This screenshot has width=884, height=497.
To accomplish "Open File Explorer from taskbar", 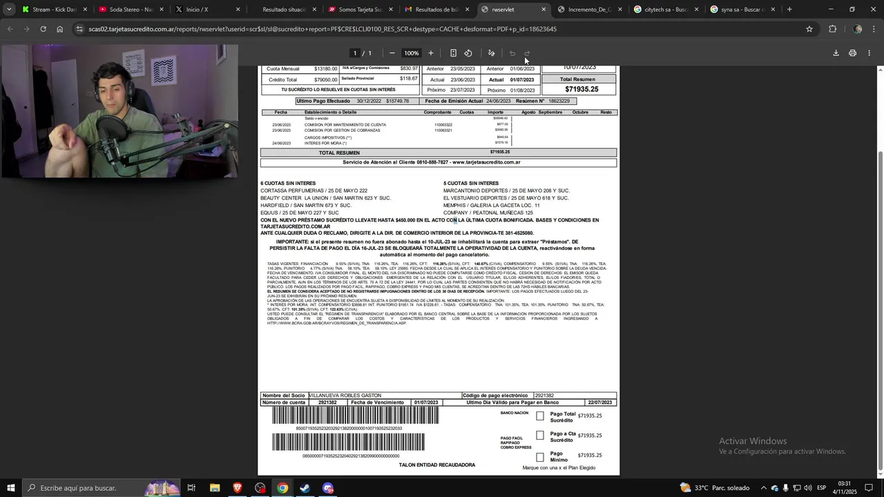I will click(215, 488).
